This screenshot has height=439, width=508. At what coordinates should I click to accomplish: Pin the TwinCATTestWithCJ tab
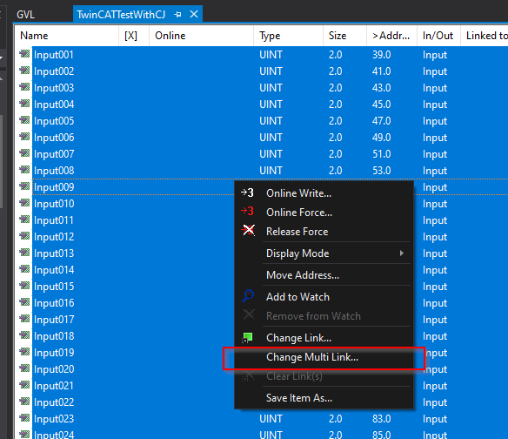pos(177,14)
